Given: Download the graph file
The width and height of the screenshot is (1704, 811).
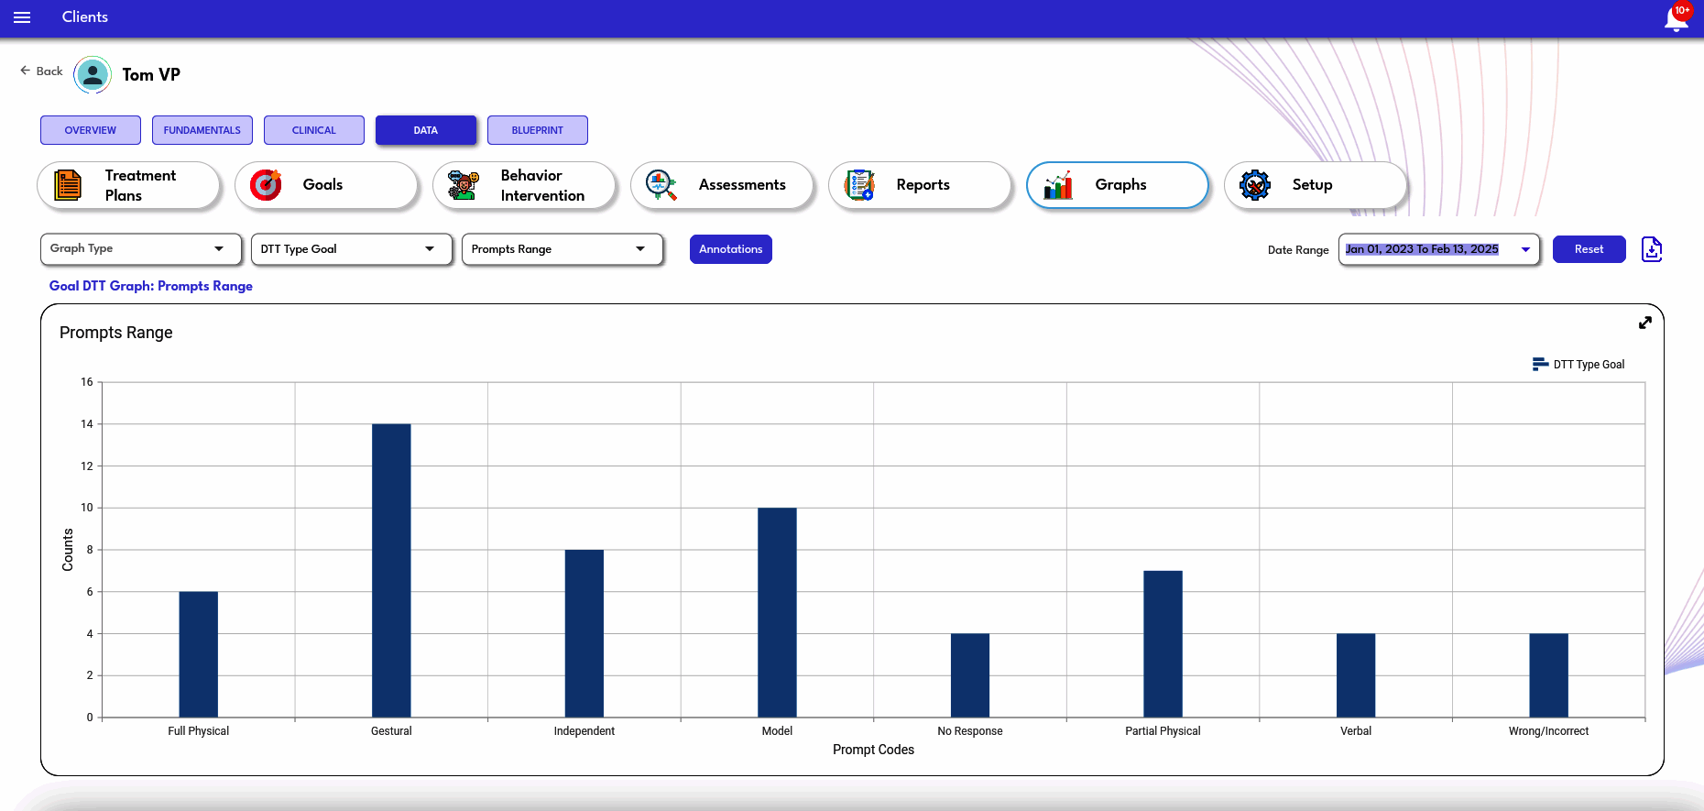Looking at the screenshot, I should pos(1652,249).
